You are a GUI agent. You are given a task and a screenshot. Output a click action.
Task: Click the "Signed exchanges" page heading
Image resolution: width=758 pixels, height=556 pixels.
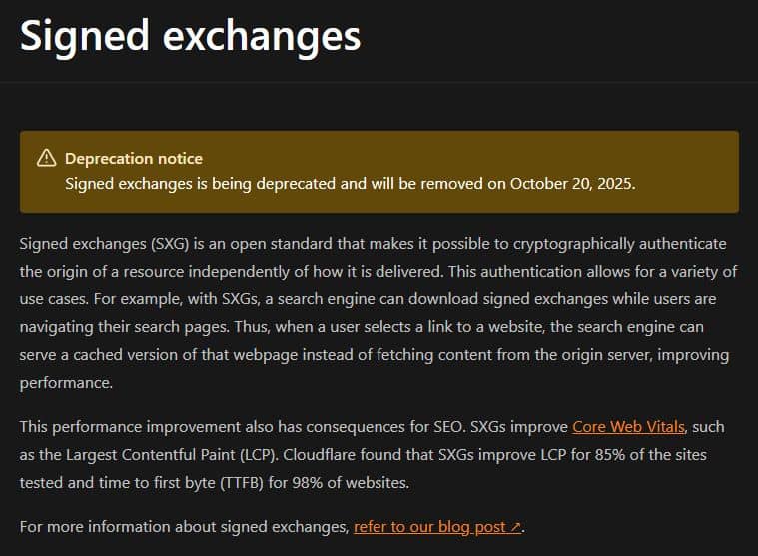(190, 36)
